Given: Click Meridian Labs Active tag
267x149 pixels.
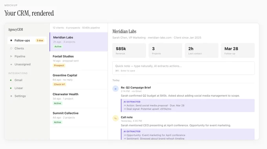Looking at the screenshot, I should click(58, 47).
